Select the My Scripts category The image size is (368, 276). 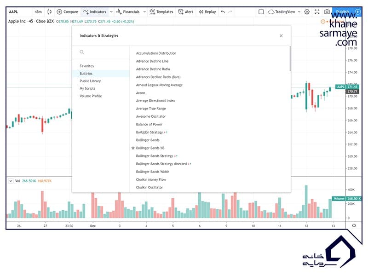click(x=101, y=88)
